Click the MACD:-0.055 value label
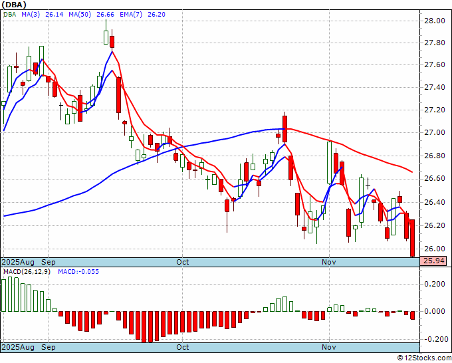 point(78,272)
